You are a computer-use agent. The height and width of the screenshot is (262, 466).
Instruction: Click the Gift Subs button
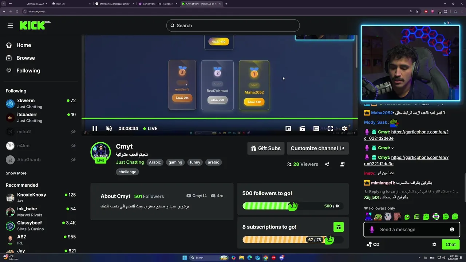[x=266, y=148]
